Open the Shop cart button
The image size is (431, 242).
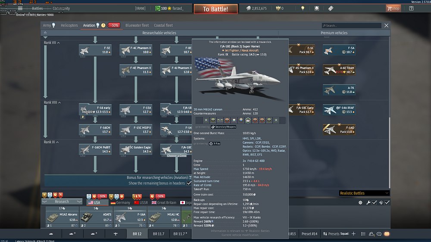click(394, 8)
